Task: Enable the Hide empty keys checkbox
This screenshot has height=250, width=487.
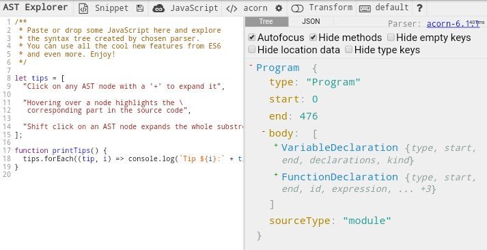Action: [x=391, y=38]
